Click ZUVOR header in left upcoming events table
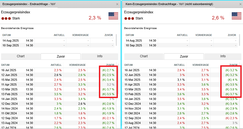This screenshot has width=243, height=129. pyautogui.click(x=109, y=35)
